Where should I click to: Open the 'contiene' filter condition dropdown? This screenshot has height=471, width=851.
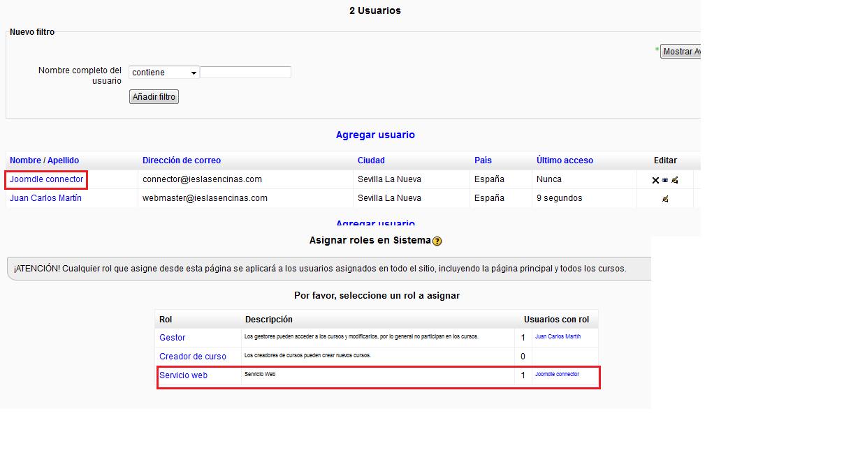(164, 73)
